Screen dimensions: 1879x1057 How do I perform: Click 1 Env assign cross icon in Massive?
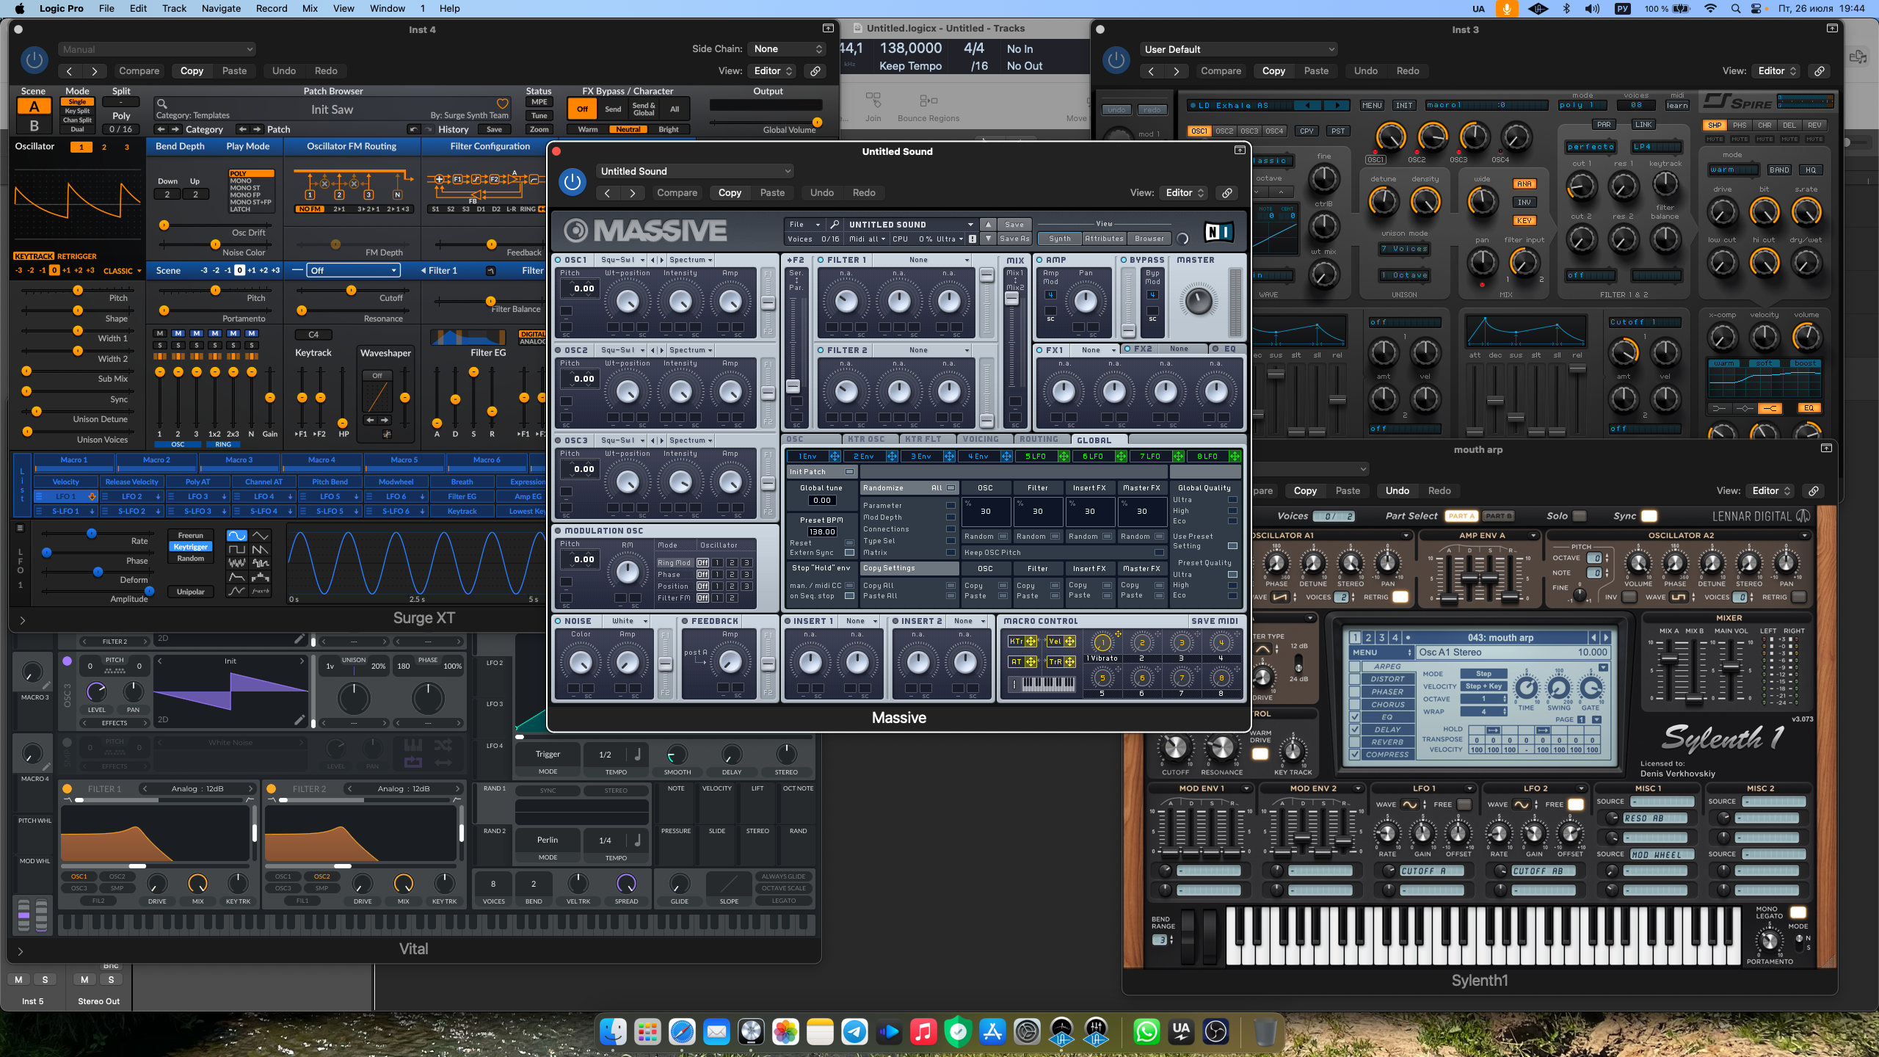pos(834,457)
